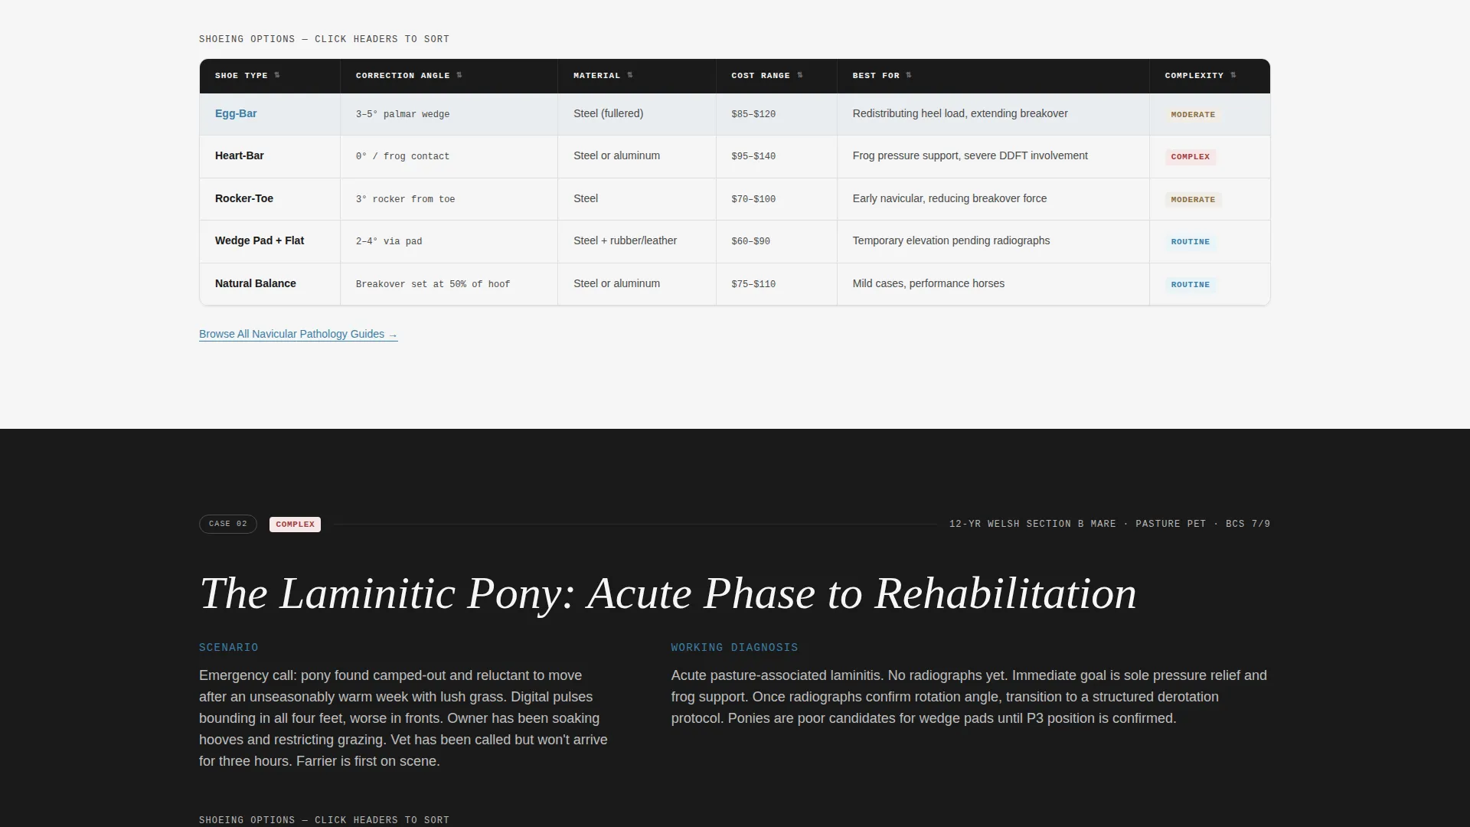Click The Laminitic Pony case heading
Viewport: 1470px width, 827px height.
(x=668, y=593)
